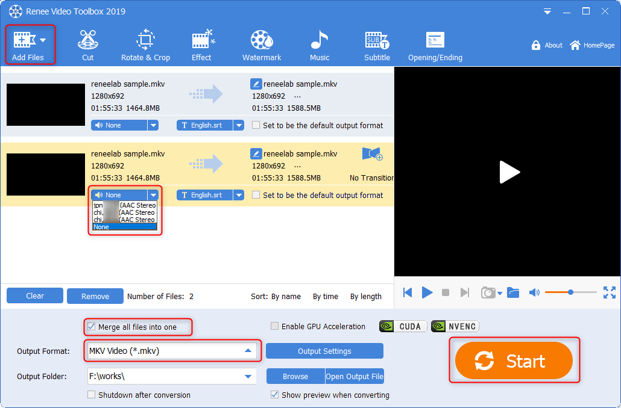Expand the Output Format dropdown

pos(248,351)
